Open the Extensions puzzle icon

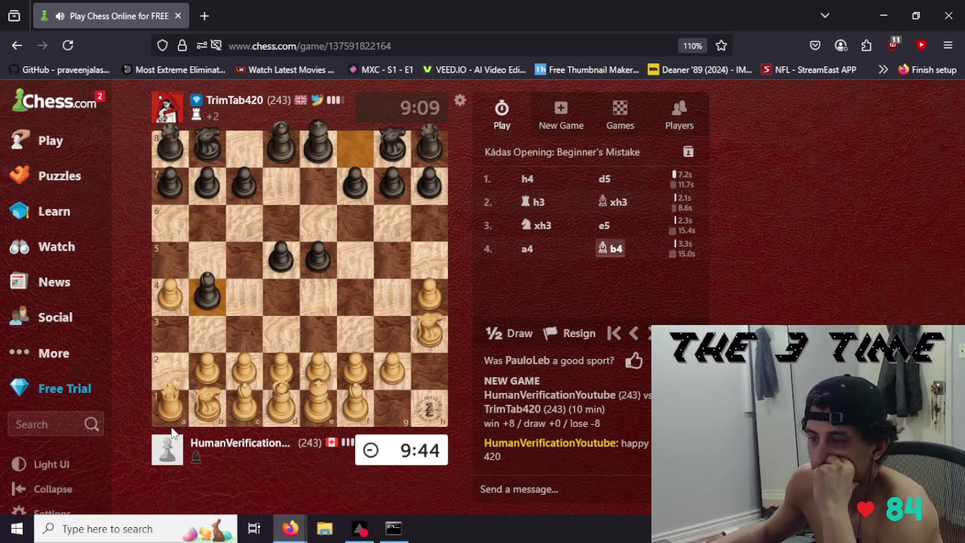[x=866, y=45]
